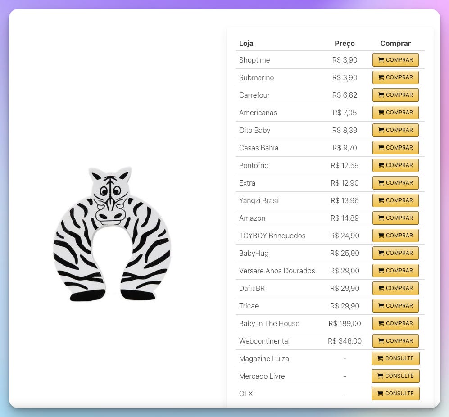Buy from Tricae via COMPRAR button

[x=395, y=306]
